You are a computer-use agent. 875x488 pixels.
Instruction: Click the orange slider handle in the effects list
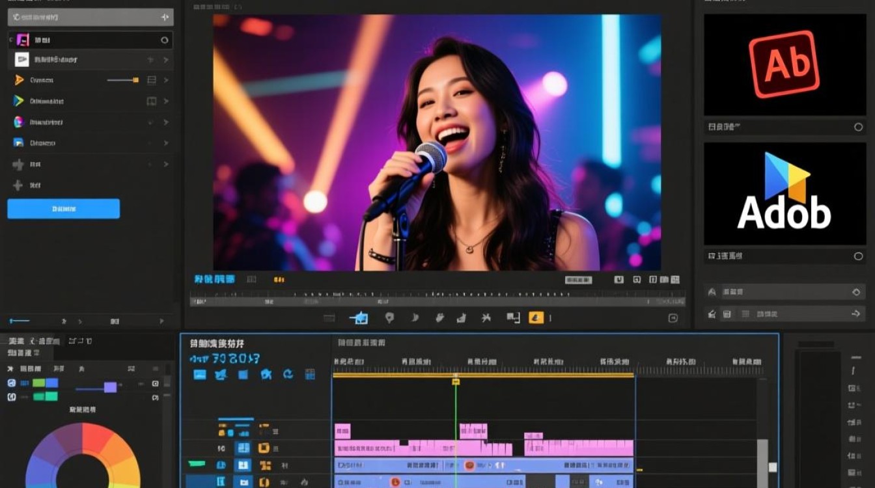pyautogui.click(x=135, y=80)
